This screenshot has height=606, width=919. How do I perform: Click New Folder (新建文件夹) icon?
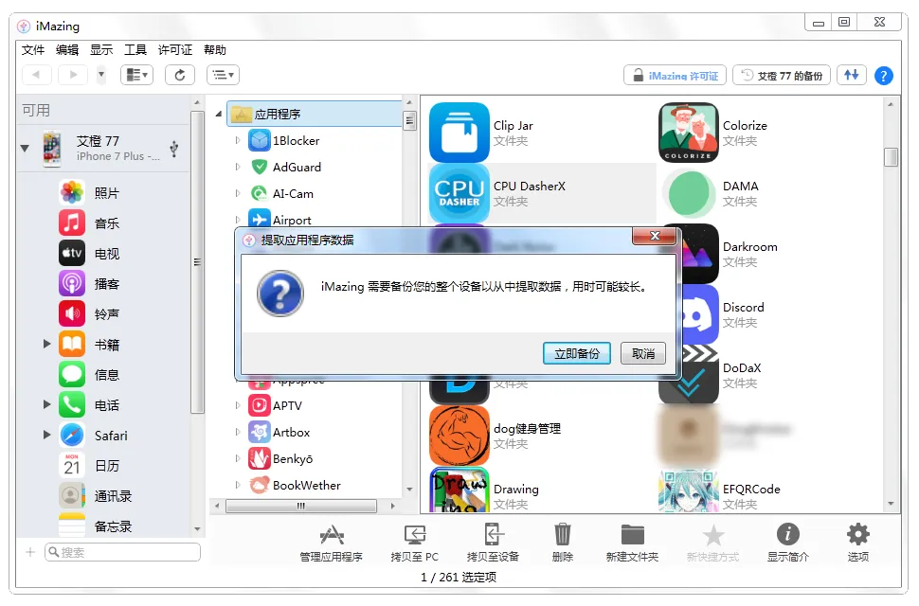pyautogui.click(x=632, y=543)
